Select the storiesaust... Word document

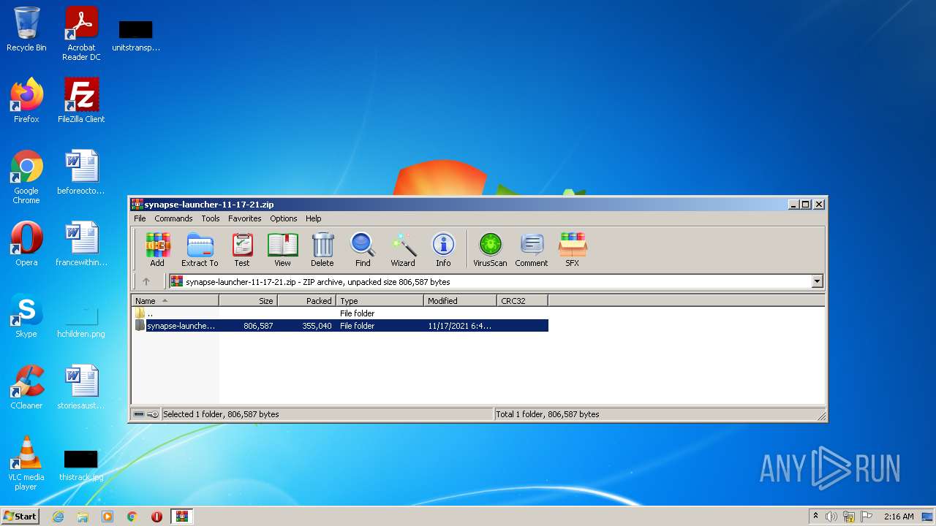(x=81, y=387)
